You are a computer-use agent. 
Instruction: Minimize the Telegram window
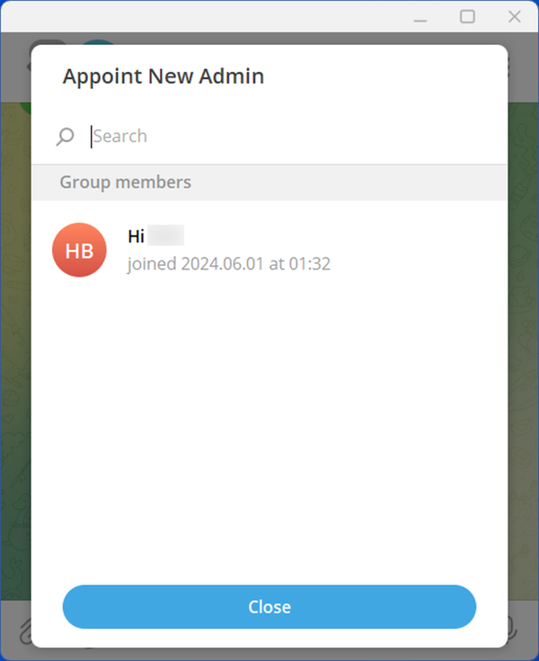tap(420, 17)
